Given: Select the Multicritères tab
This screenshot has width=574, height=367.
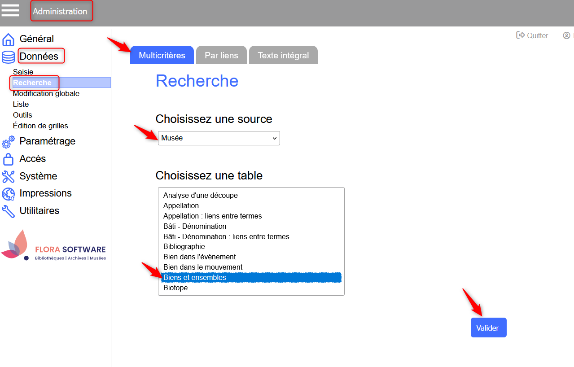Looking at the screenshot, I should pos(162,56).
